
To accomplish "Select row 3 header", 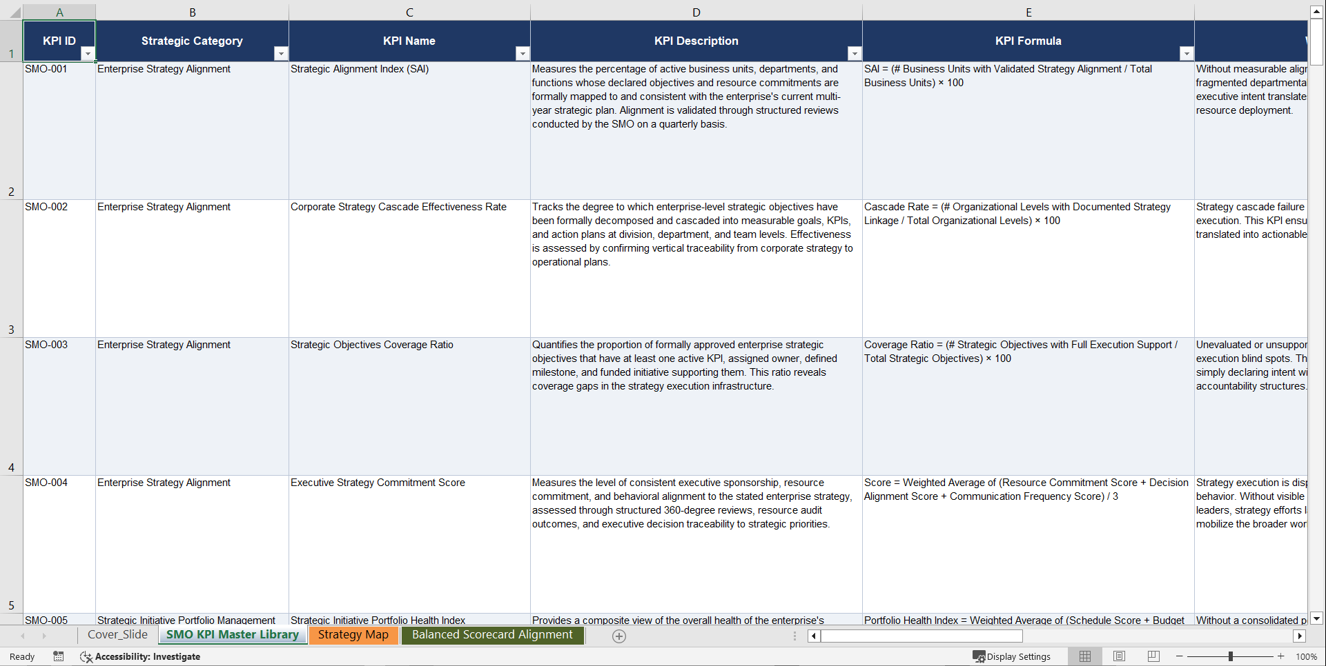I will click(11, 269).
